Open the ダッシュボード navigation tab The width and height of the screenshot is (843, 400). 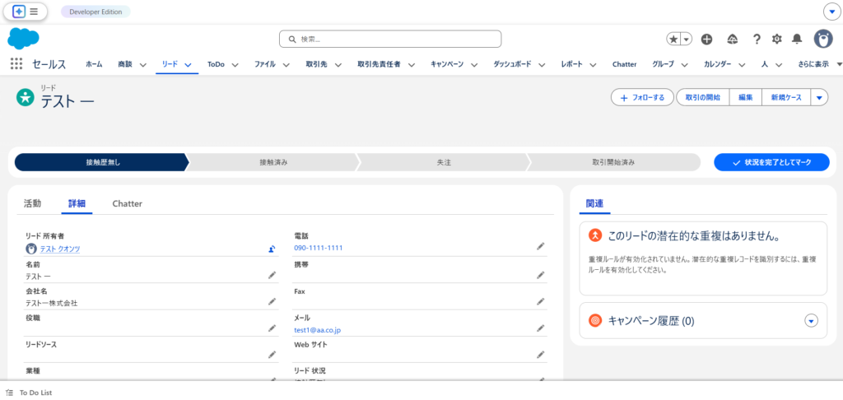(515, 64)
